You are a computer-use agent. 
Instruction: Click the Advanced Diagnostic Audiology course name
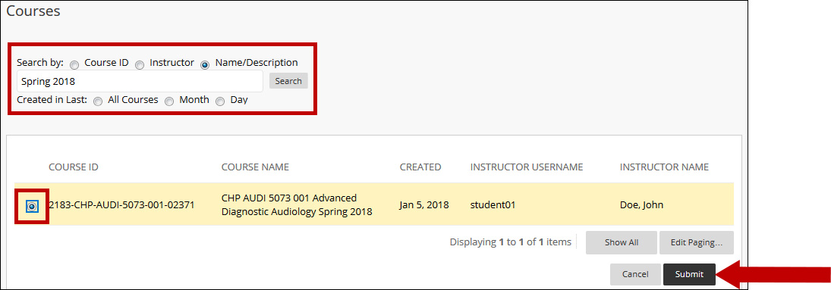click(297, 204)
